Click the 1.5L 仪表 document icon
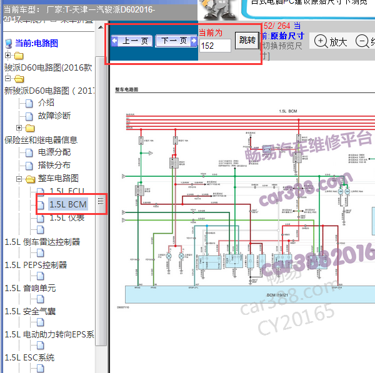375x373 pixels. coord(41,218)
